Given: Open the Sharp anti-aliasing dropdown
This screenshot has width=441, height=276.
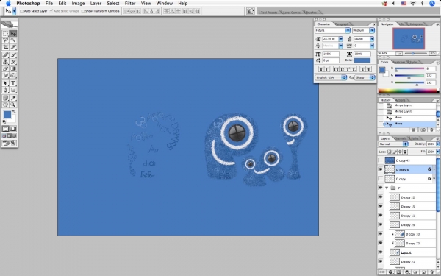Looking at the screenshot, I should click(x=365, y=77).
